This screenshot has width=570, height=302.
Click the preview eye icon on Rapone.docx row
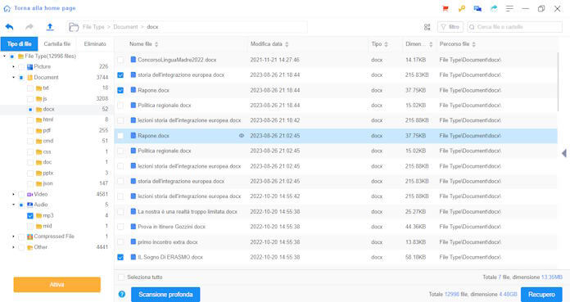(x=242, y=136)
